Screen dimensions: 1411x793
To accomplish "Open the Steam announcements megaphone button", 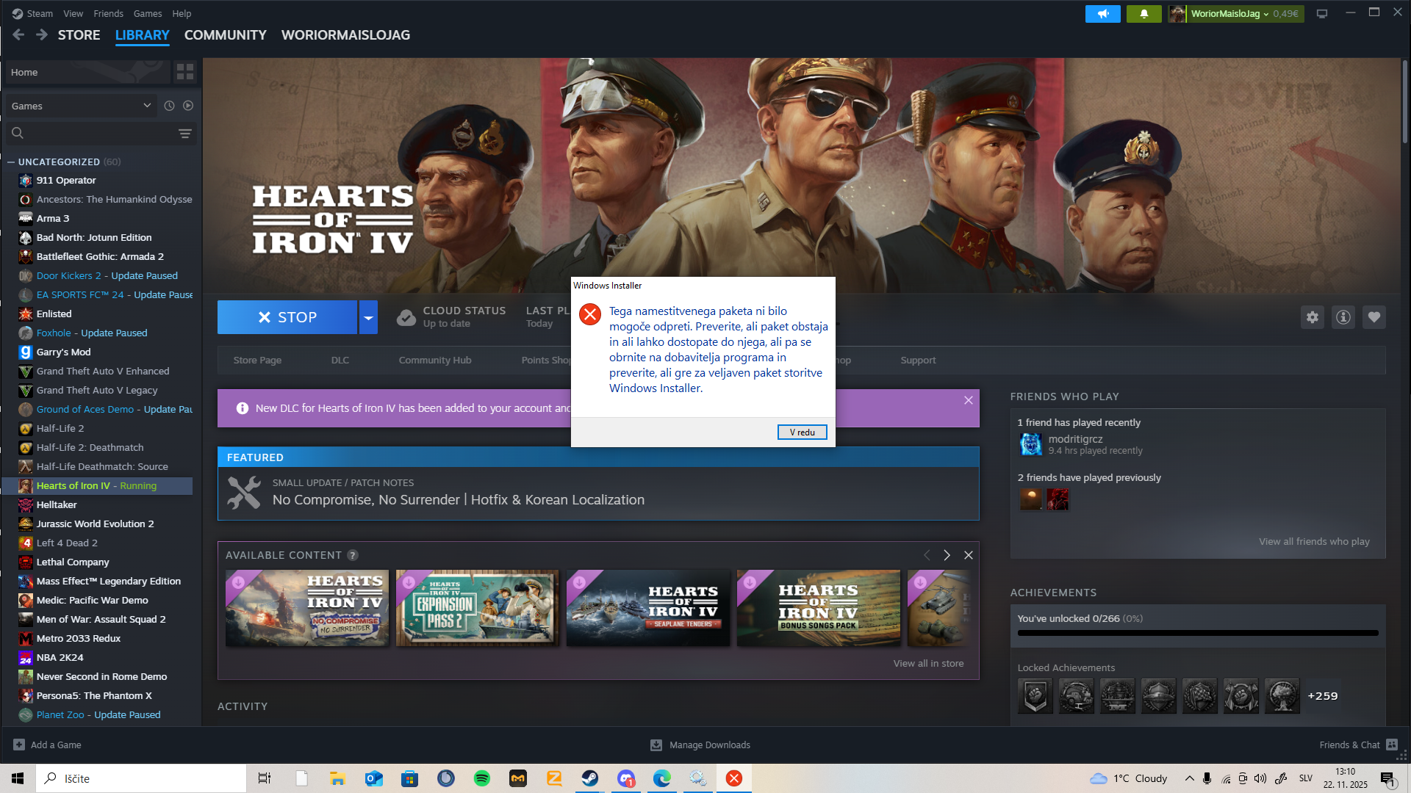I will tap(1102, 14).
